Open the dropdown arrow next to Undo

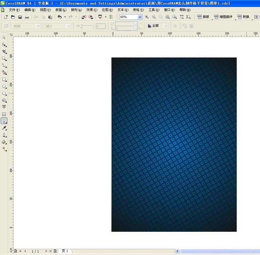(x=65, y=17)
